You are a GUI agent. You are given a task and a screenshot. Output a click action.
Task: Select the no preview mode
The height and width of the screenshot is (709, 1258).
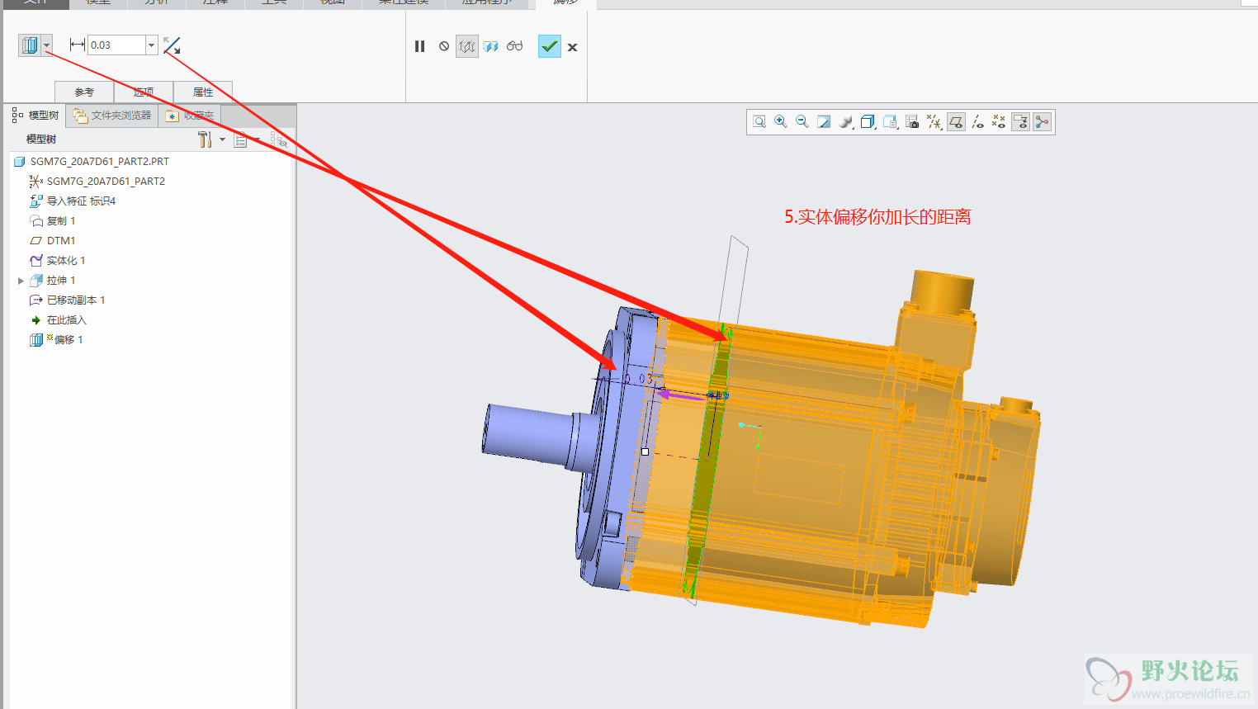pos(444,46)
